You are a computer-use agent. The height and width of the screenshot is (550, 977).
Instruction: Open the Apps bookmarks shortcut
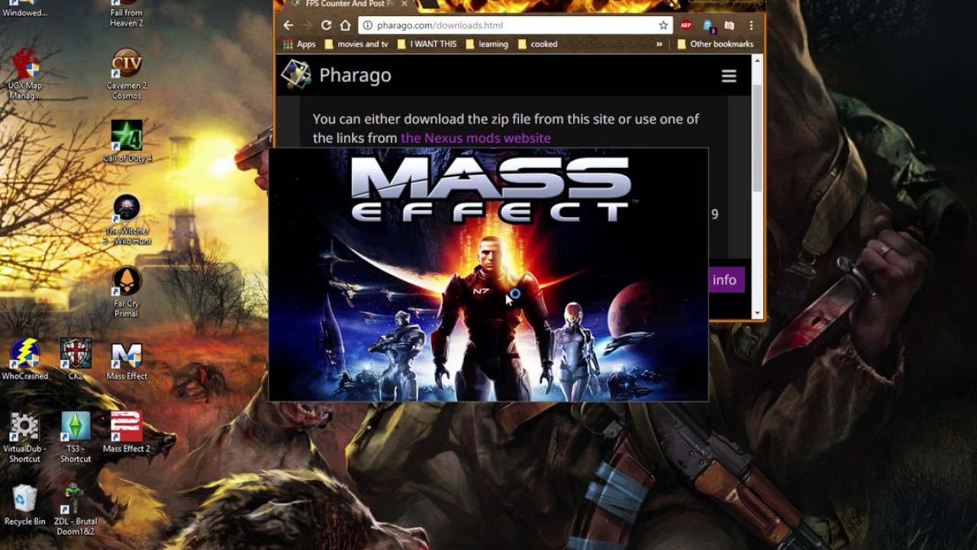click(299, 44)
